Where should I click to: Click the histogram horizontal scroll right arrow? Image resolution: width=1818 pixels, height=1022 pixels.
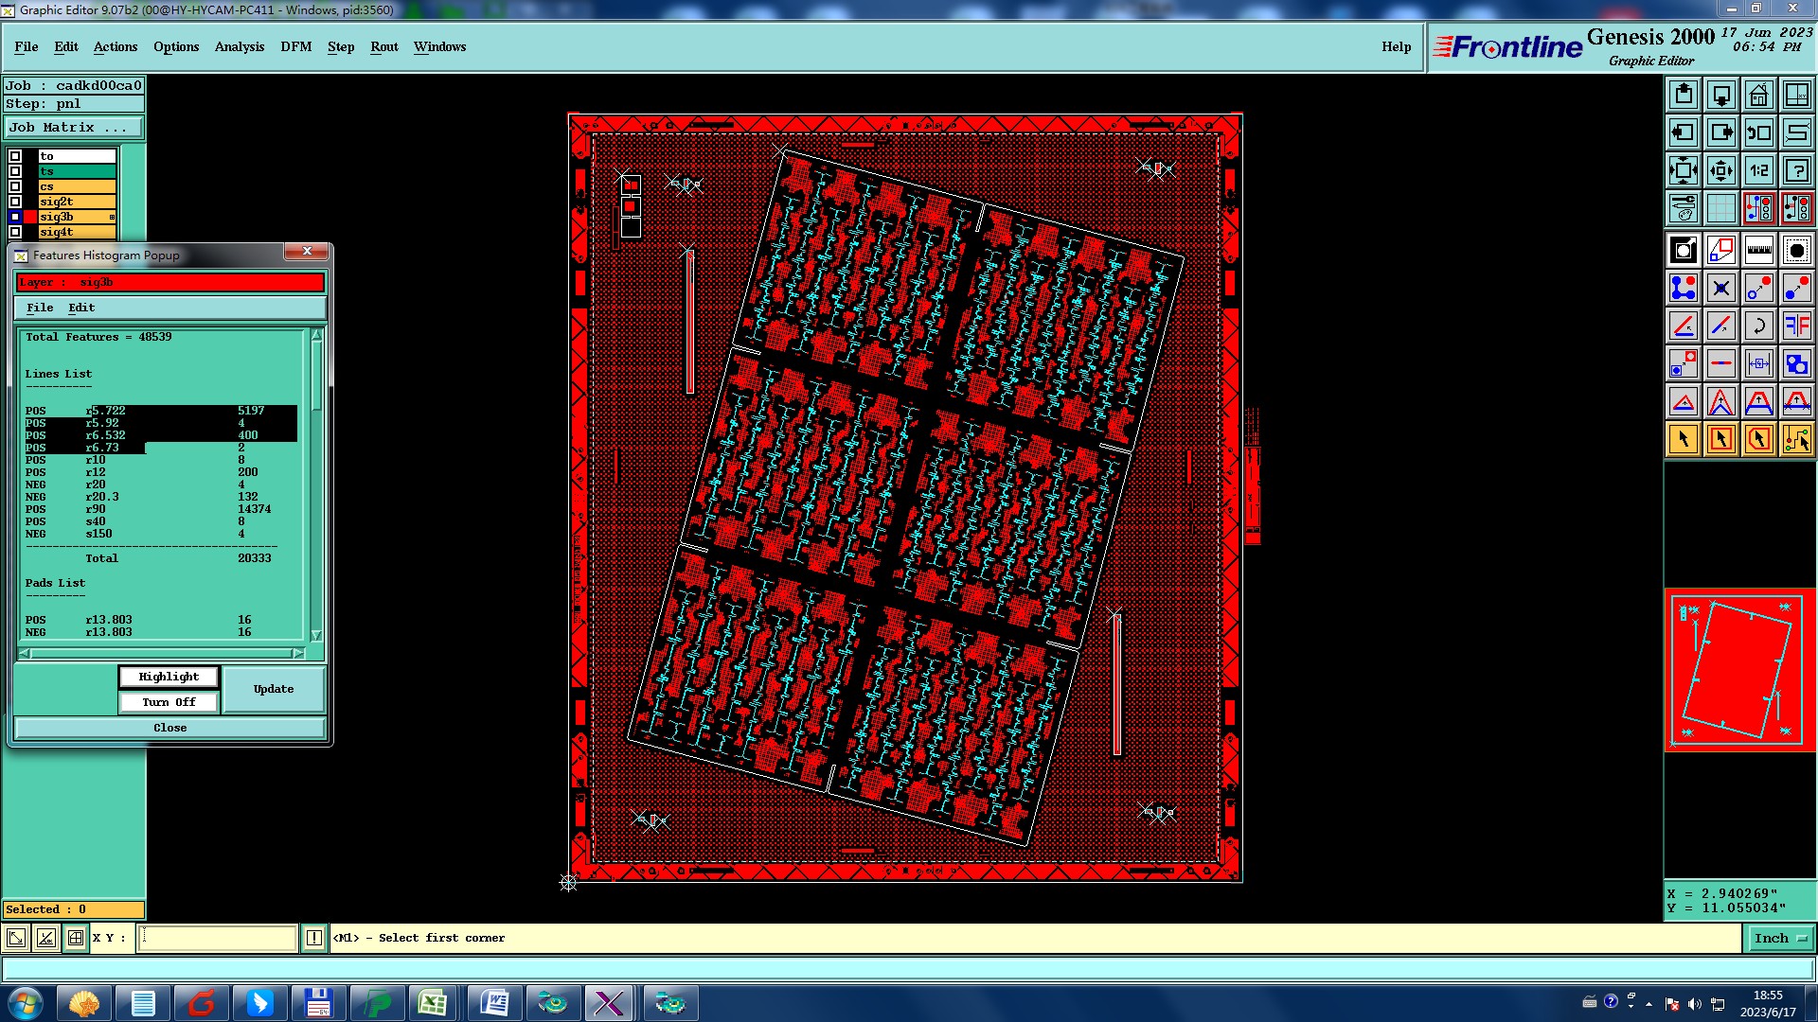(x=298, y=653)
